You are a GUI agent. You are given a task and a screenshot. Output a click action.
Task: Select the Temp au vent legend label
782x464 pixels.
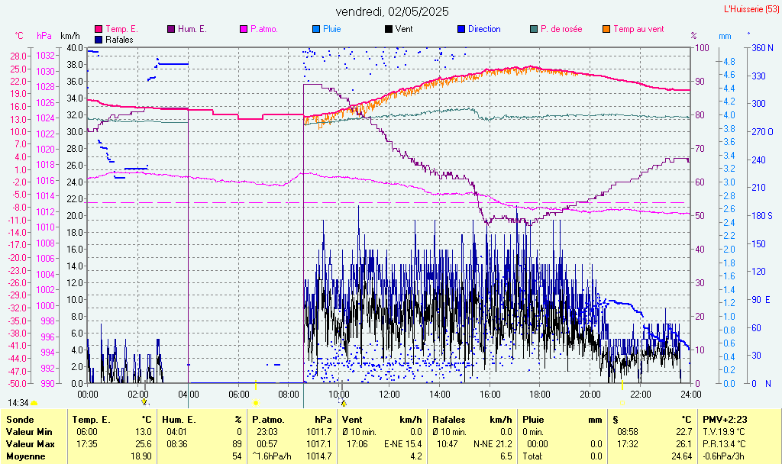(638, 30)
